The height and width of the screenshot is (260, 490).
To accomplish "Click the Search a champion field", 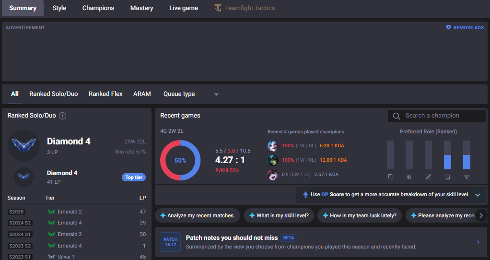I will pyautogui.click(x=437, y=116).
